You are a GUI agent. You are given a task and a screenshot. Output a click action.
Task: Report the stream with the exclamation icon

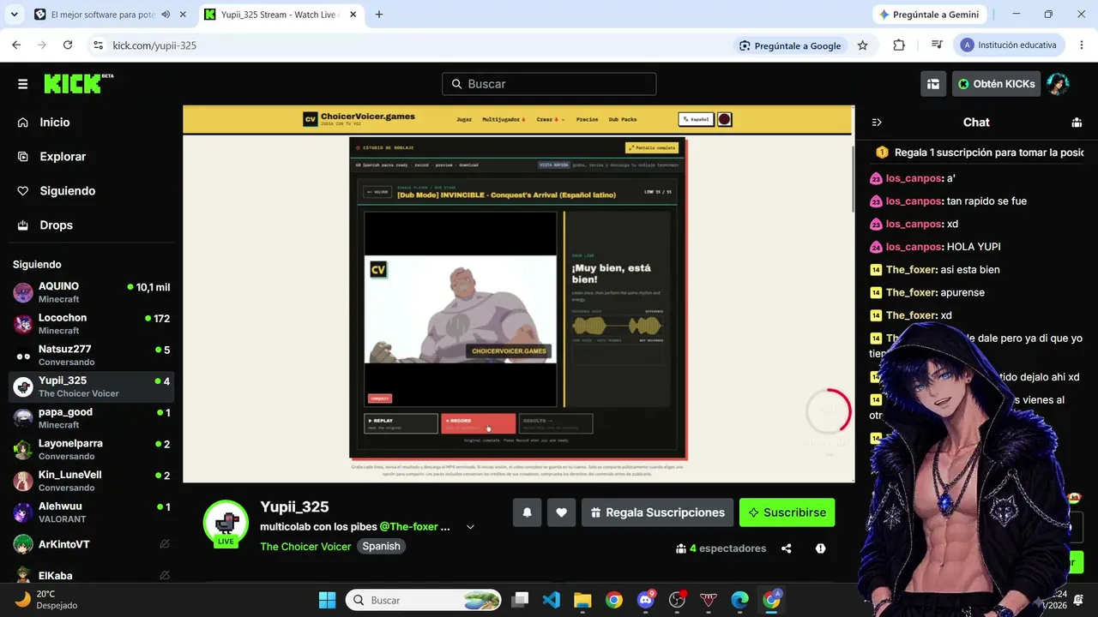pos(821,548)
